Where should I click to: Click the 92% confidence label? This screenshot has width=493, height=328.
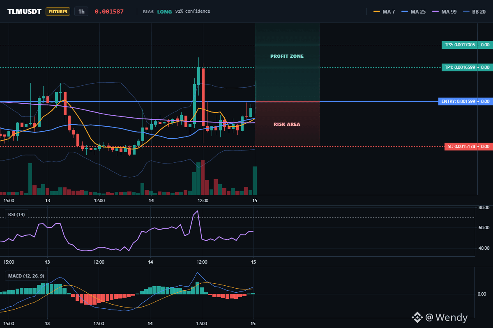click(192, 11)
